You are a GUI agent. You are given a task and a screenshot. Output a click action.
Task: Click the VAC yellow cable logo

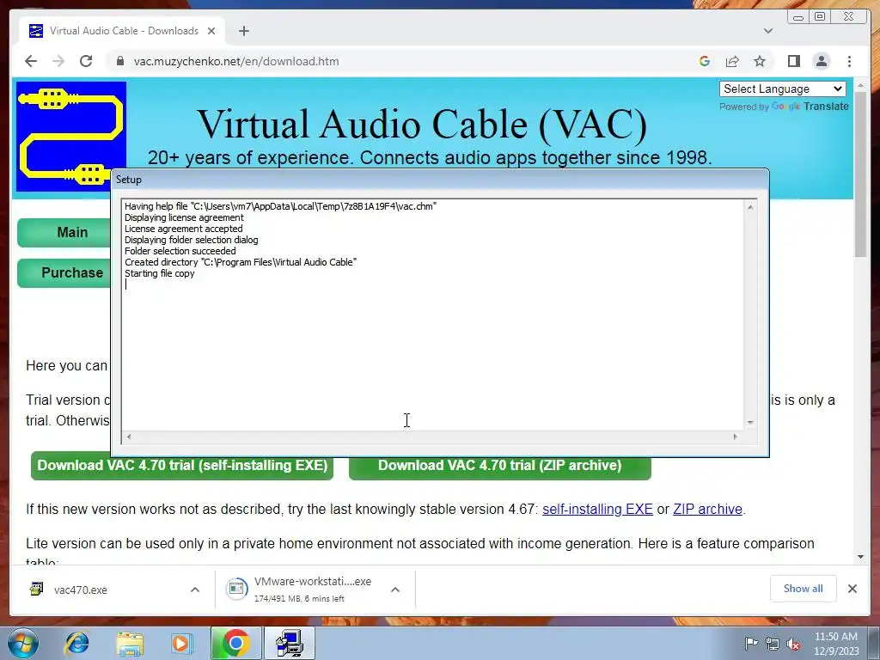coord(71,137)
